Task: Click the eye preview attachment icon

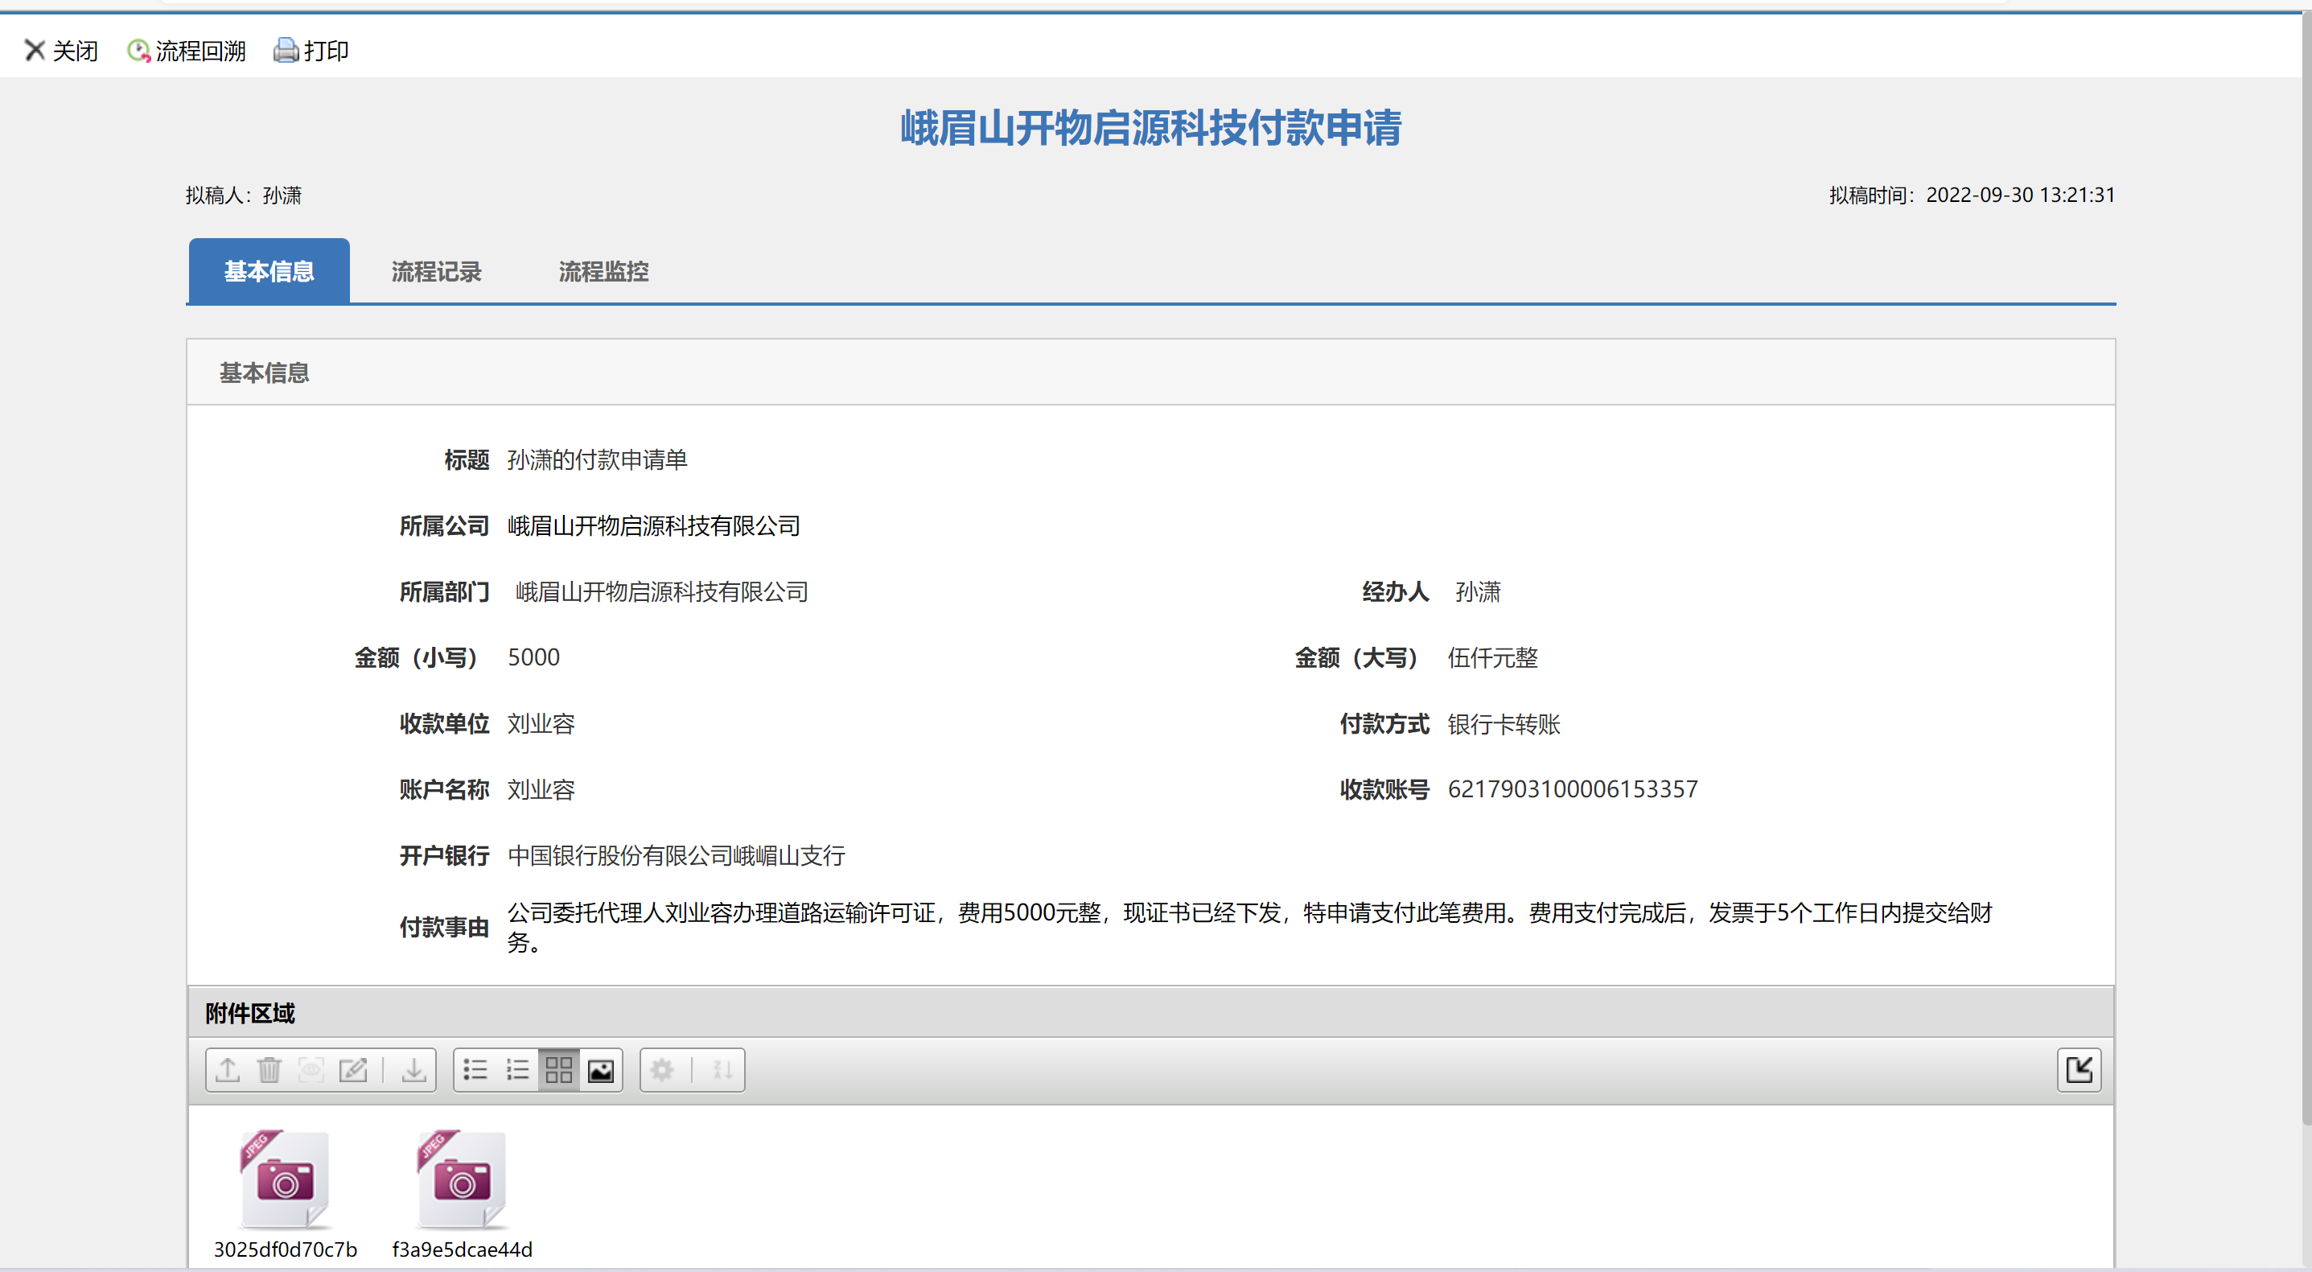Action: (311, 1069)
